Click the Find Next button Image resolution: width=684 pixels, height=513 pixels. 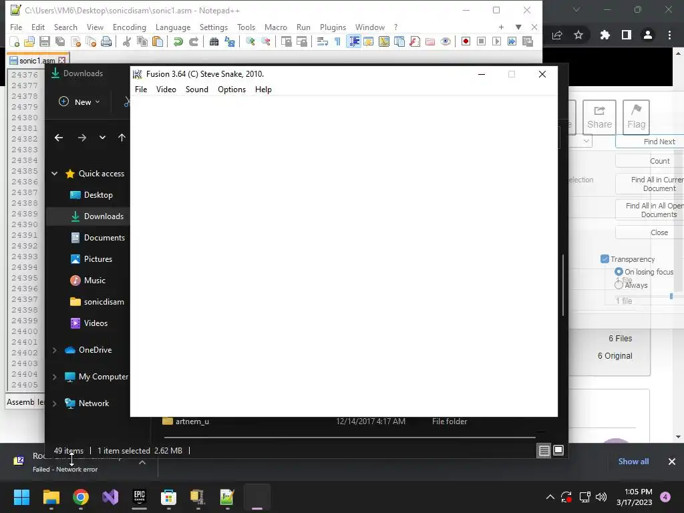pos(649,142)
